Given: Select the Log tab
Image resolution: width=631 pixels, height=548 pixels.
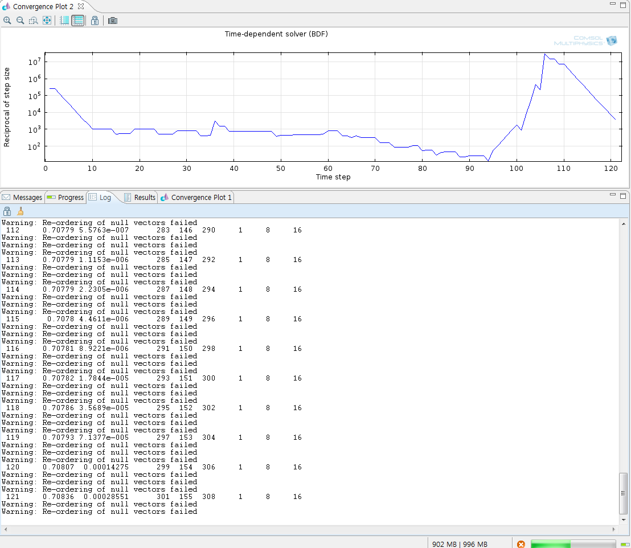Looking at the screenshot, I should (x=101, y=197).
